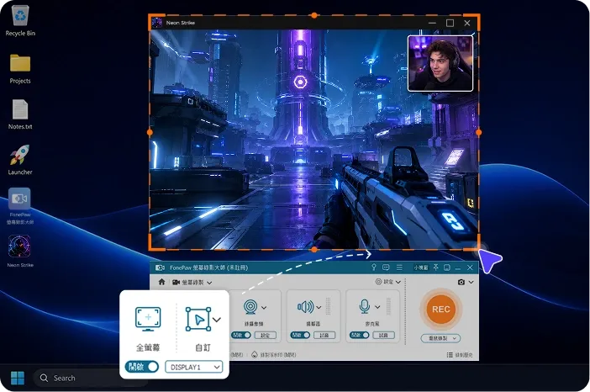Click the right center handle of the orange selection

click(x=478, y=132)
